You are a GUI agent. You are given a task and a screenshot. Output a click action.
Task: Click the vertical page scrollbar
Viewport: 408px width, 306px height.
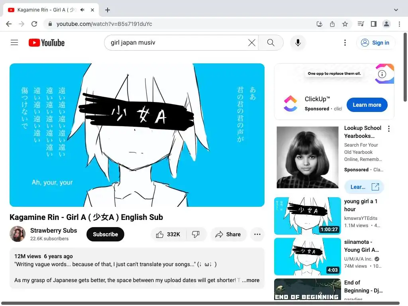point(405,67)
